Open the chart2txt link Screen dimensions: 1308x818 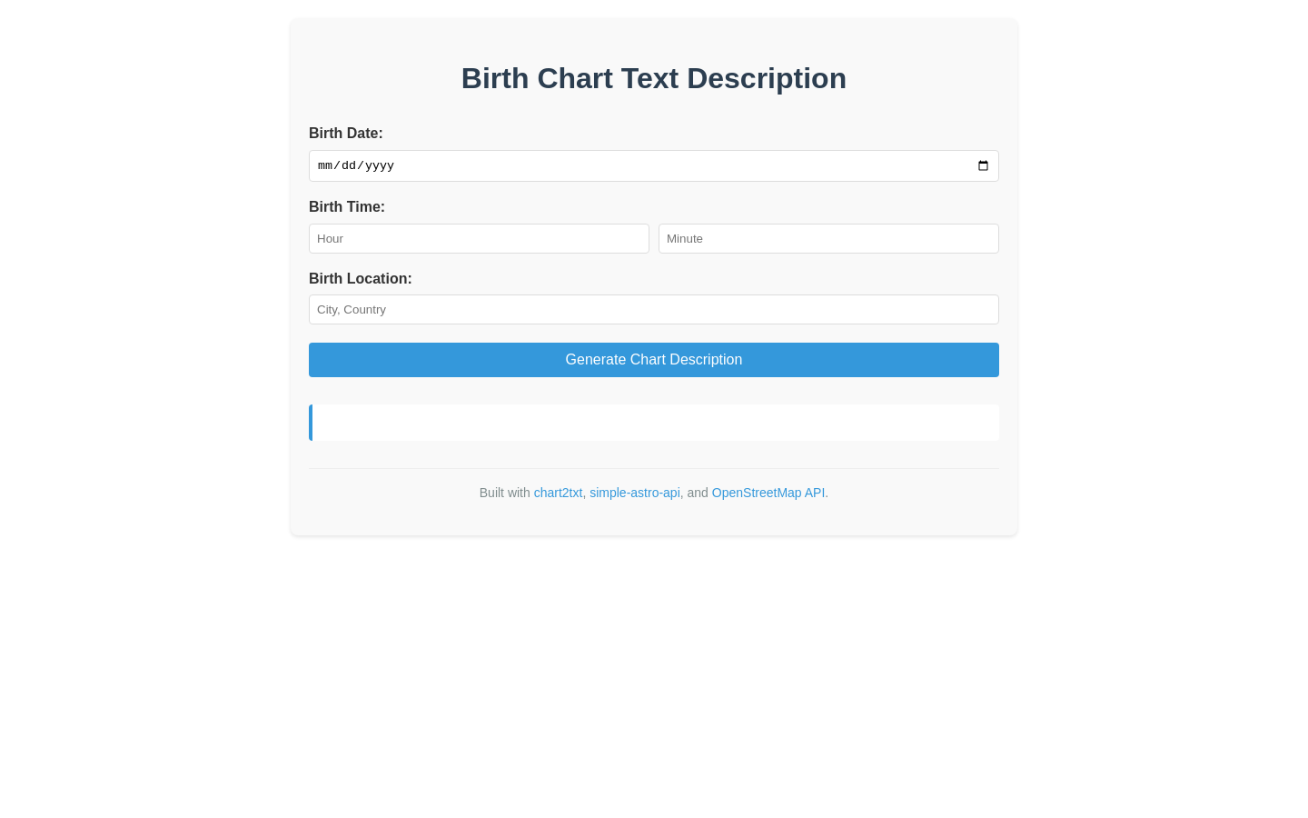[558, 493]
